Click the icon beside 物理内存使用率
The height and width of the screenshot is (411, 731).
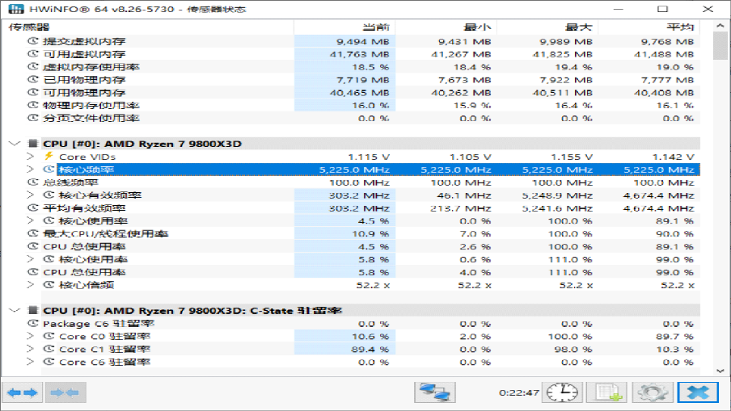[x=32, y=105]
